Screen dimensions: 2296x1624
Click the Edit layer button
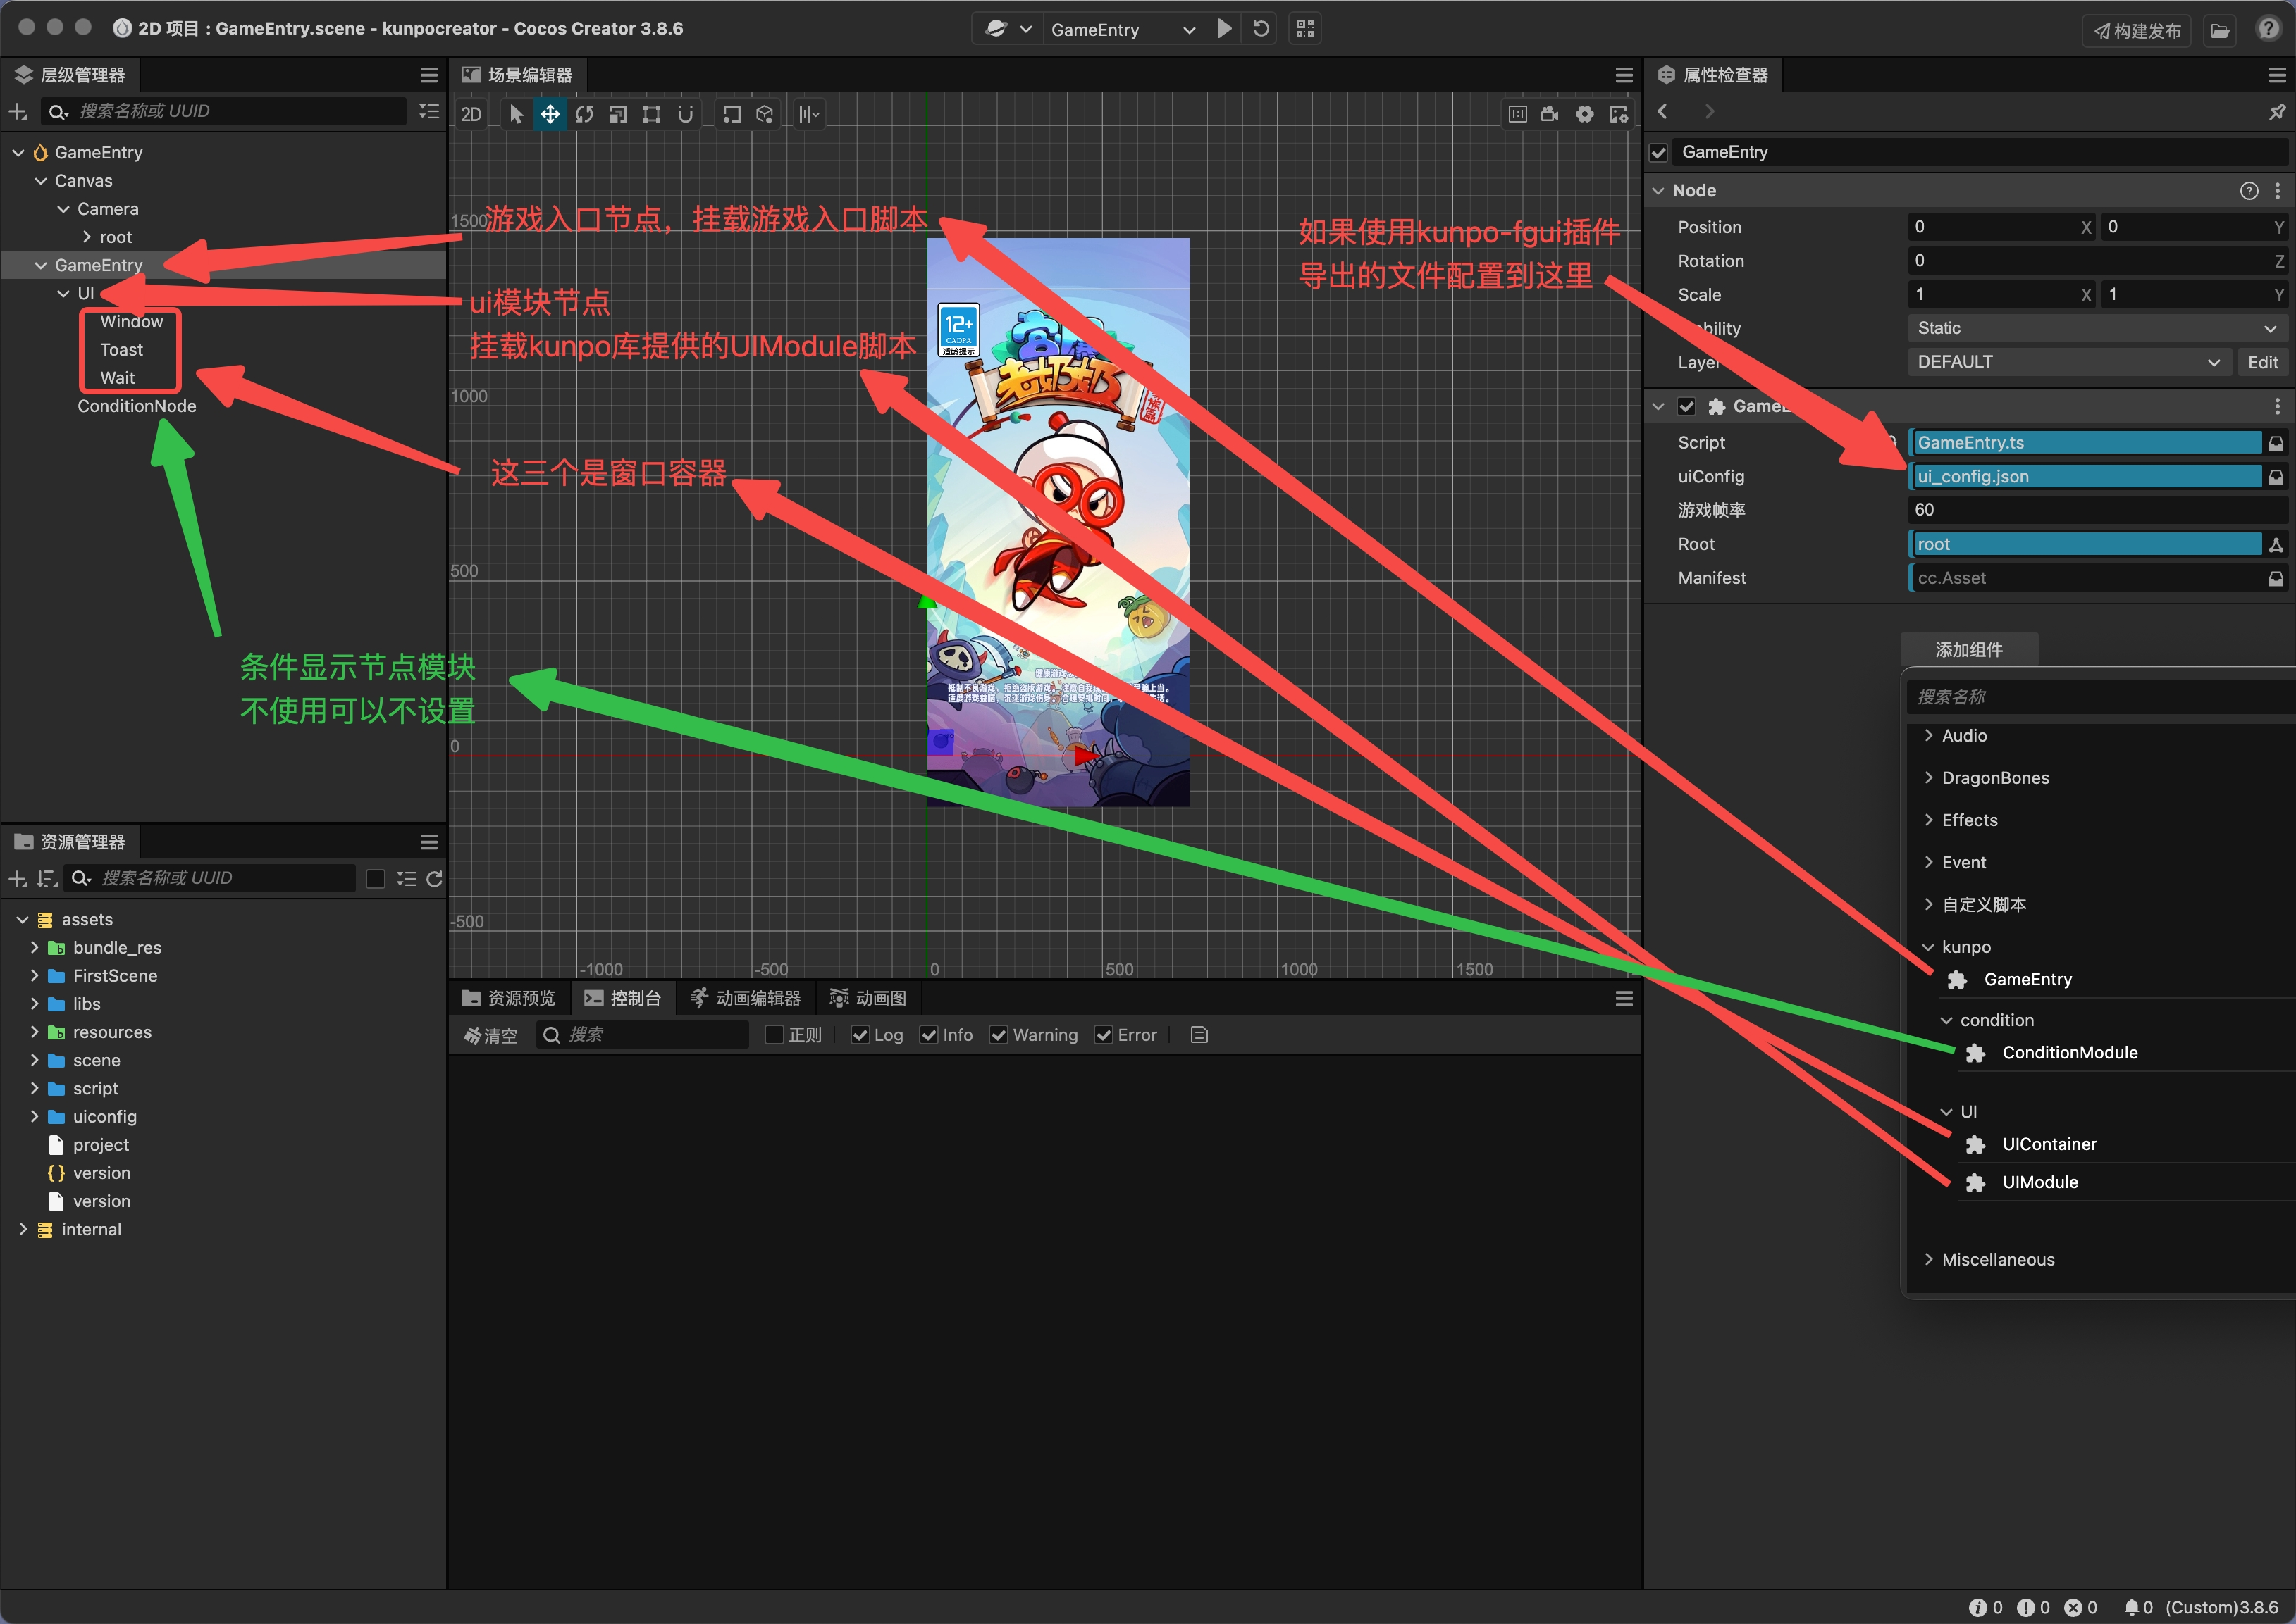2262,362
